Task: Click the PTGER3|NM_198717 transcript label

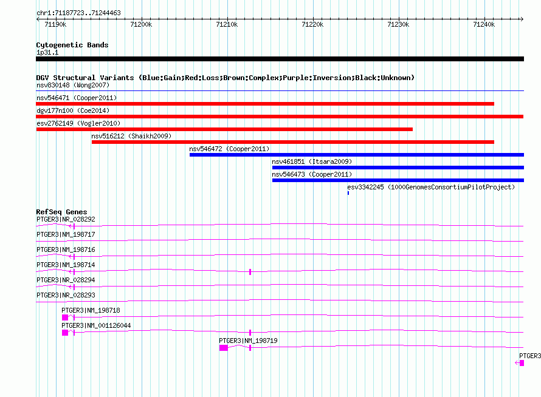Action: click(66, 234)
